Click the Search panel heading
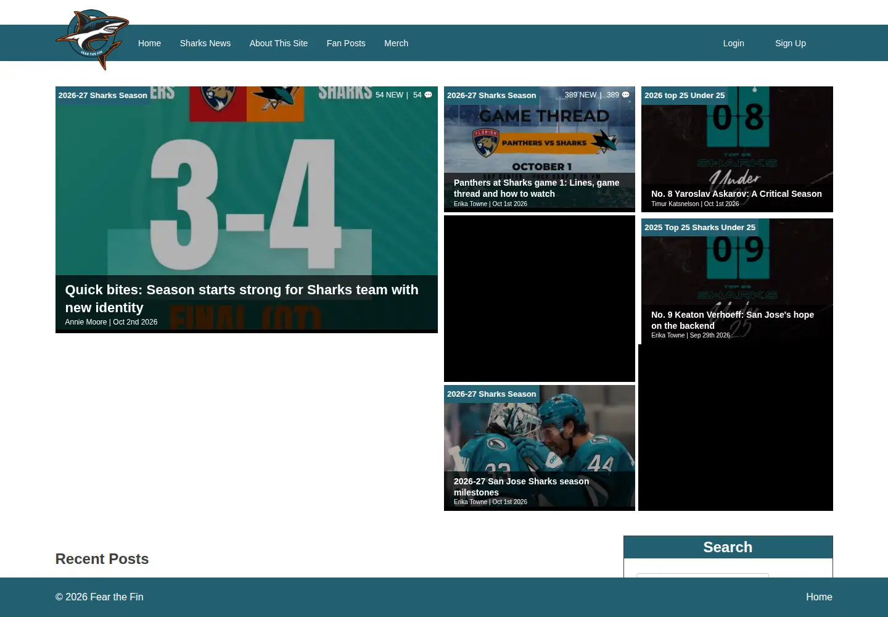Screen dimensions: 888x617 click(728, 547)
